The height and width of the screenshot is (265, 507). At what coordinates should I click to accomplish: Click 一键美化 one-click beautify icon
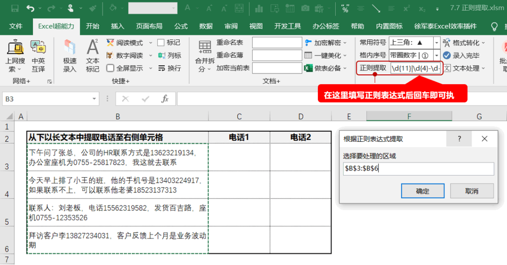(308, 55)
